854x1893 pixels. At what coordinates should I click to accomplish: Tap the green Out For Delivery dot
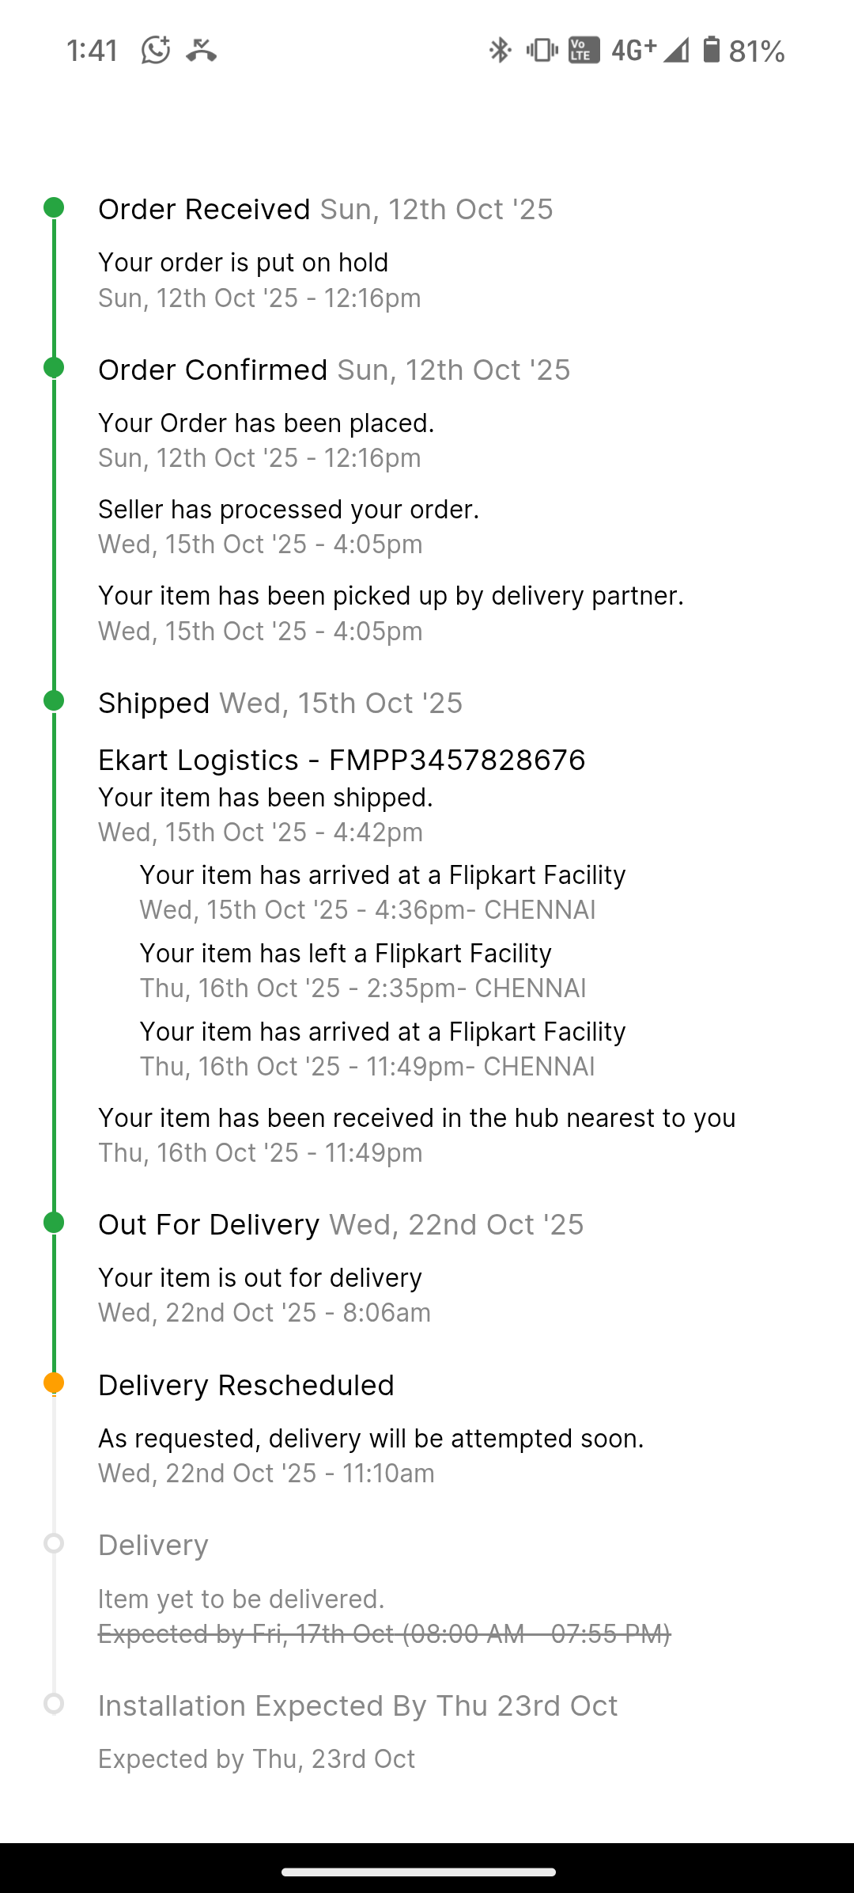[54, 1223]
